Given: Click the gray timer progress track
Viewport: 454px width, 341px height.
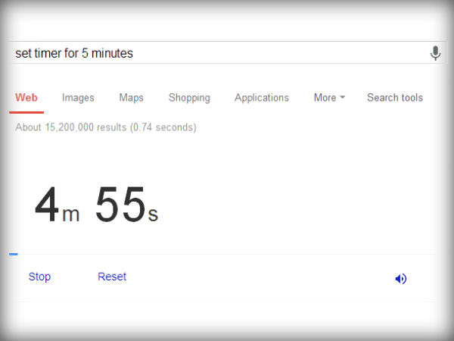Looking at the screenshot, I should tap(227, 254).
